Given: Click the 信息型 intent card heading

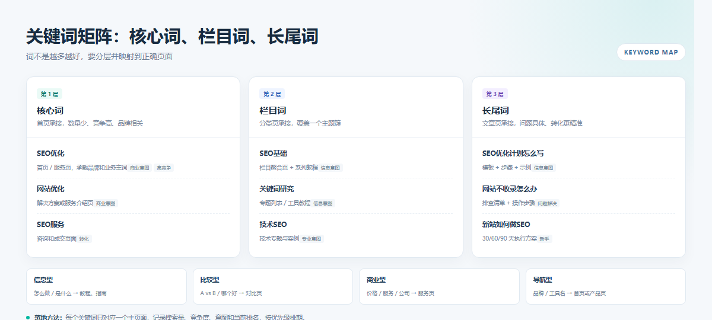Looking at the screenshot, I should (43, 280).
